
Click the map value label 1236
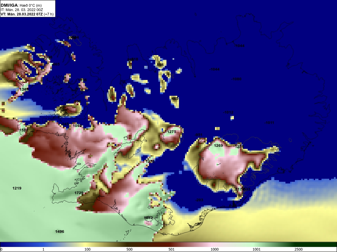(x=150, y=161)
